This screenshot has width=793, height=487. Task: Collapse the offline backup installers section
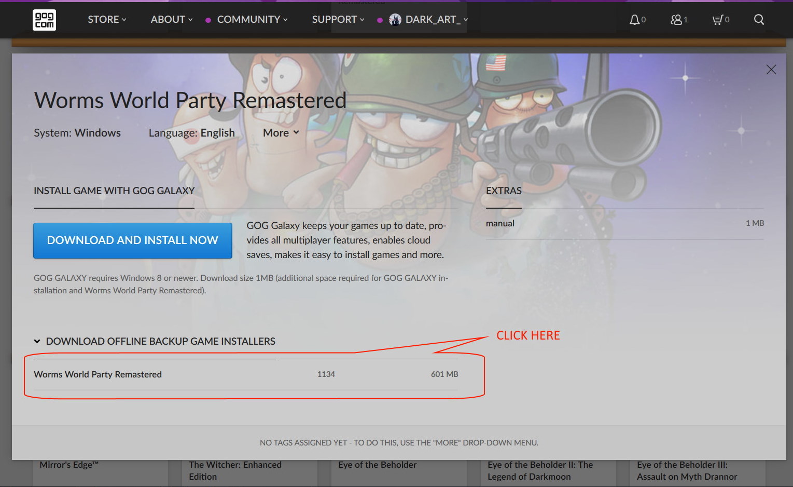pos(155,341)
